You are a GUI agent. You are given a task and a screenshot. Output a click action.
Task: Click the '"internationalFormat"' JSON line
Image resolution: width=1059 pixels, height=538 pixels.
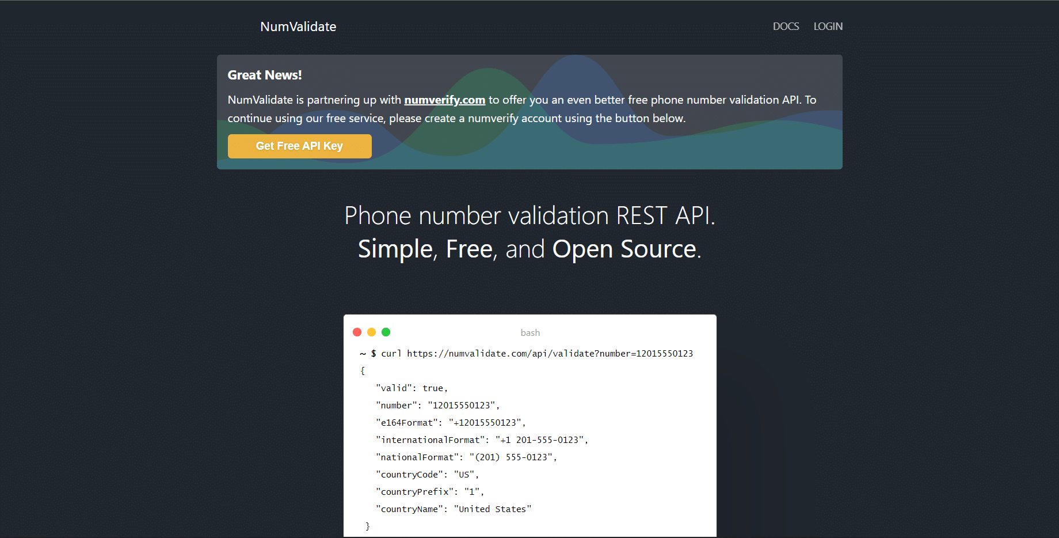(482, 440)
